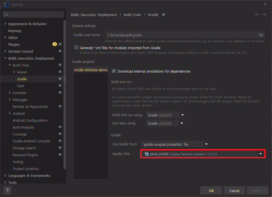Click the JDK folder icon in Gradle JVM field
Screen dimensions: 272x197
(147, 154)
